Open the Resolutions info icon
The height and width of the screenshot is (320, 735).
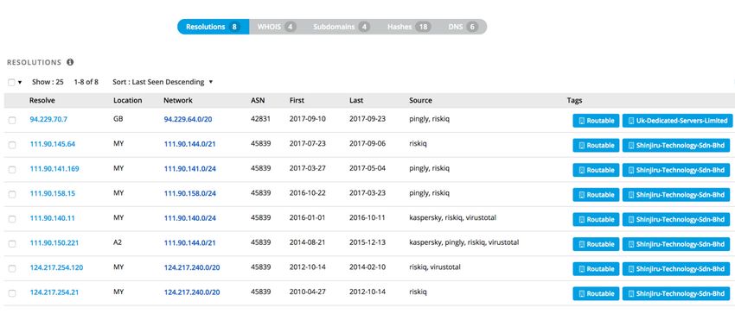pos(70,62)
